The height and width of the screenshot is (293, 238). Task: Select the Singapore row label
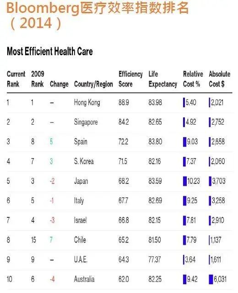pos(86,122)
